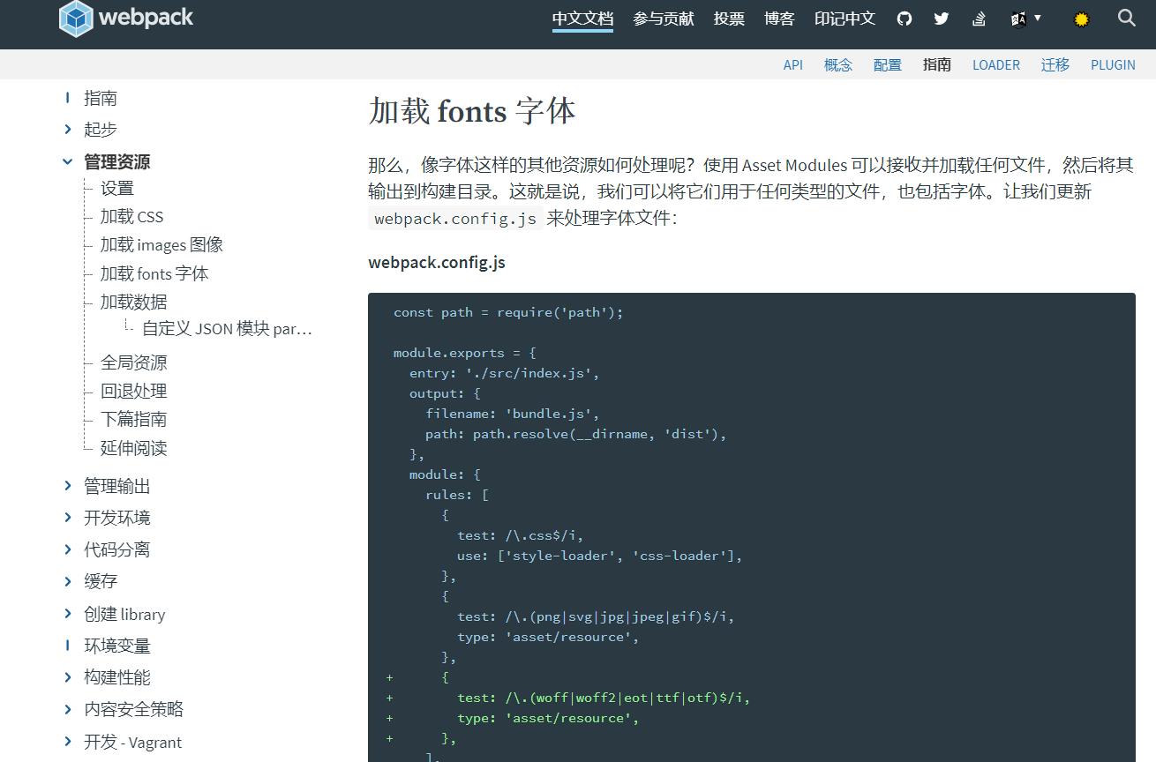Viewport: 1156px width, 762px height.
Task: Open 环境变量 sidebar item
Action: click(x=117, y=646)
